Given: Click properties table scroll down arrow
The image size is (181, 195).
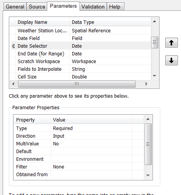Looking at the screenshot, I should pos(148,175).
